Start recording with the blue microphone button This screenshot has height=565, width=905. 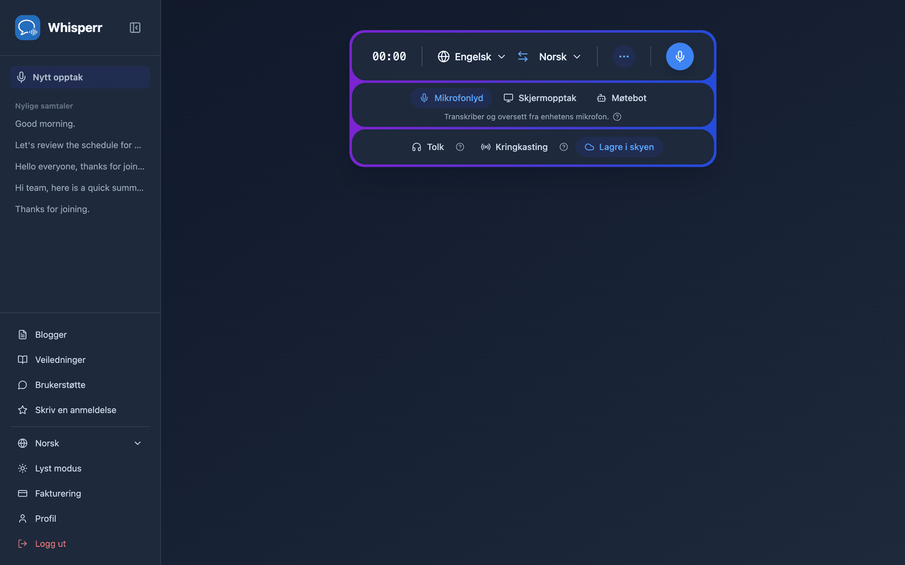point(680,56)
